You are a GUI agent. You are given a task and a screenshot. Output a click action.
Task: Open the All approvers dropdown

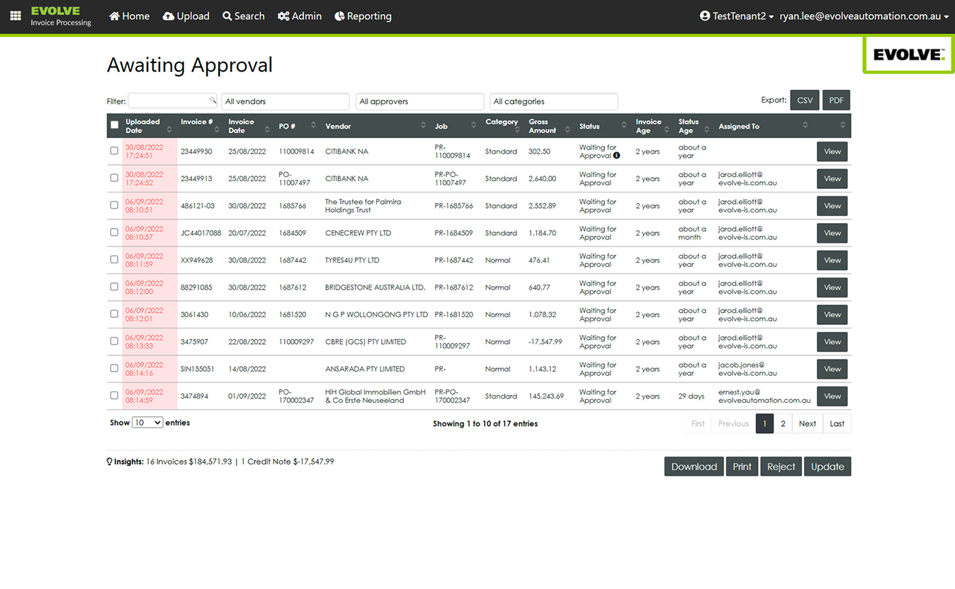[419, 101]
